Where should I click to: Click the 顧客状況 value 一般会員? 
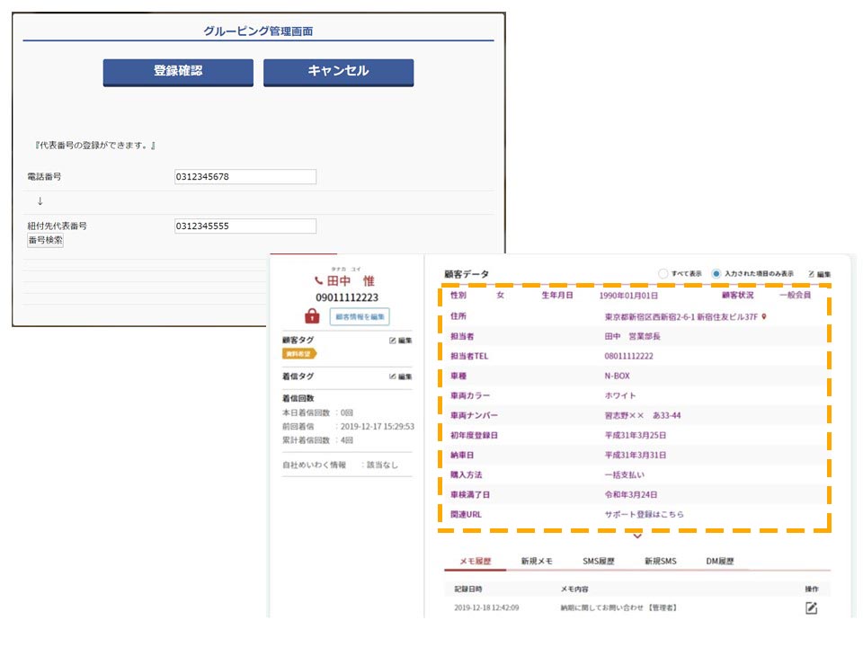(795, 296)
